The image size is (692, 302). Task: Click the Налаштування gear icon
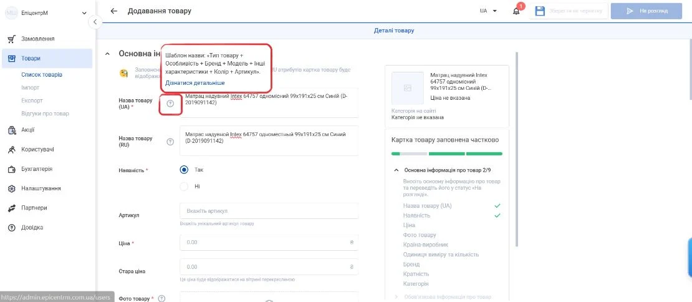pyautogui.click(x=12, y=188)
